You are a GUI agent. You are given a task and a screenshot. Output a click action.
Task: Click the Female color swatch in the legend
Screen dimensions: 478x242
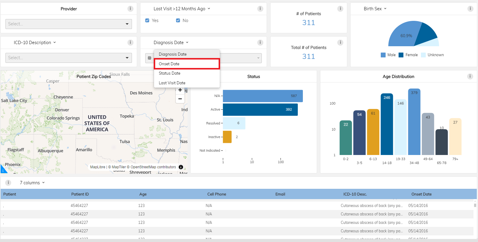pos(401,55)
